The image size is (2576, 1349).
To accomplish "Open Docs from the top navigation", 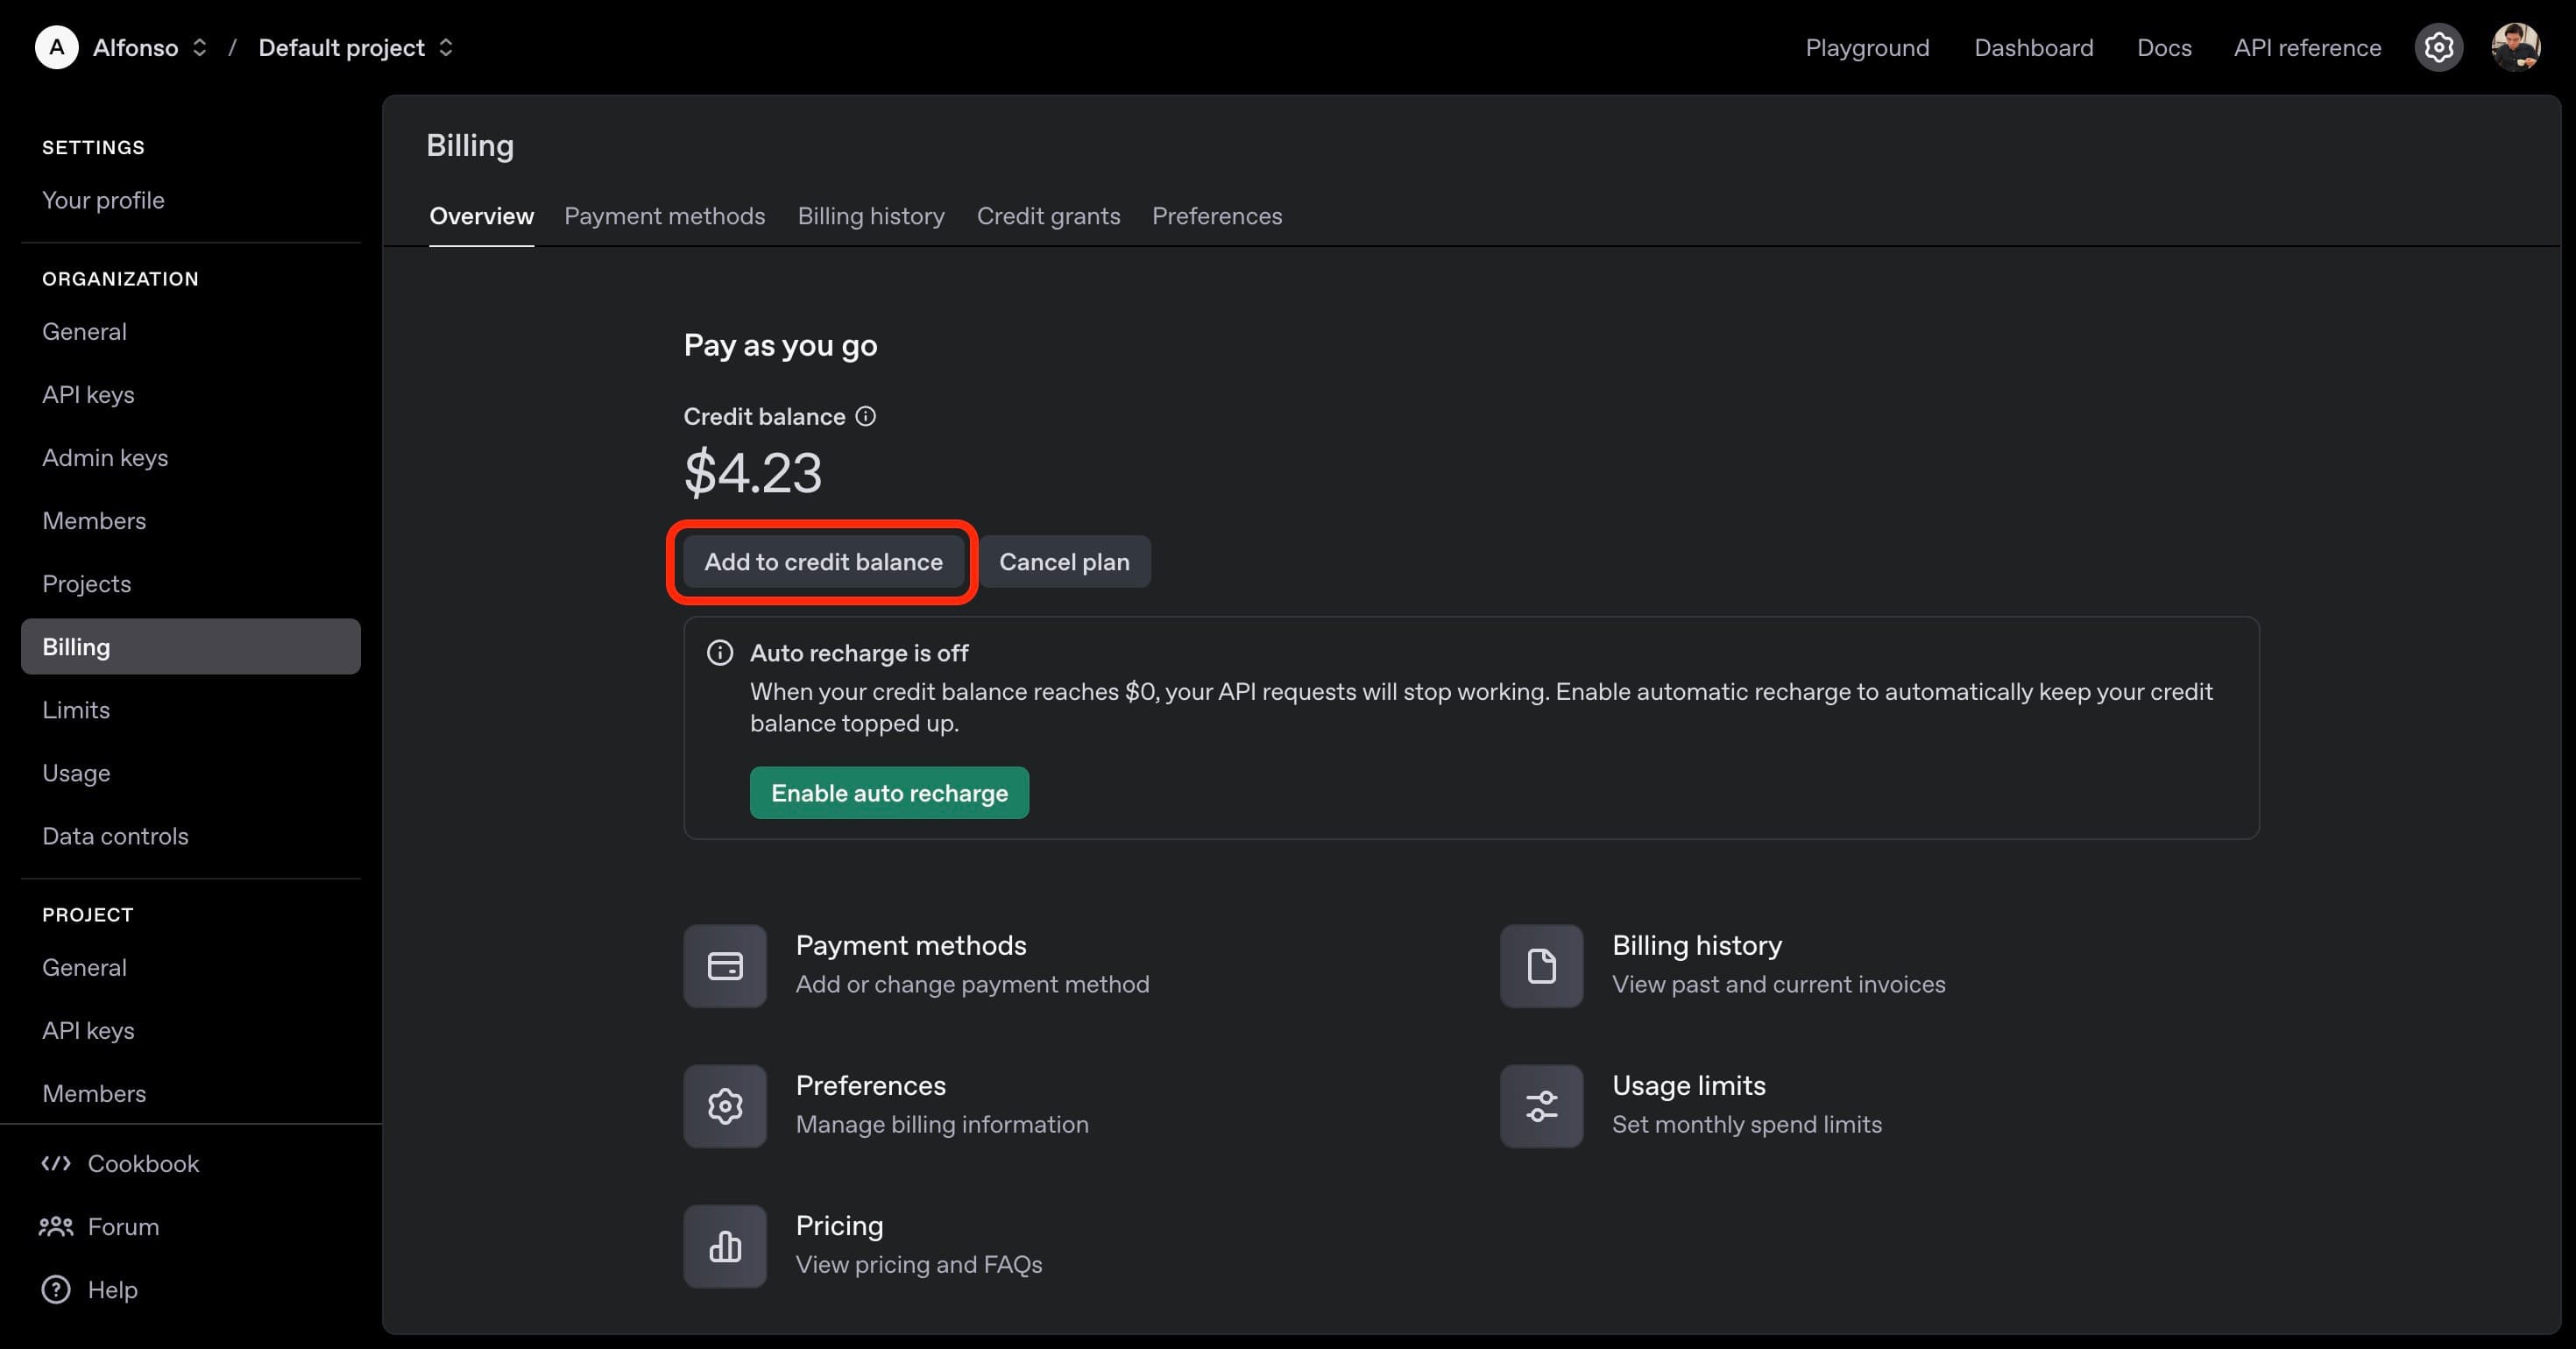I will 2163,47.
